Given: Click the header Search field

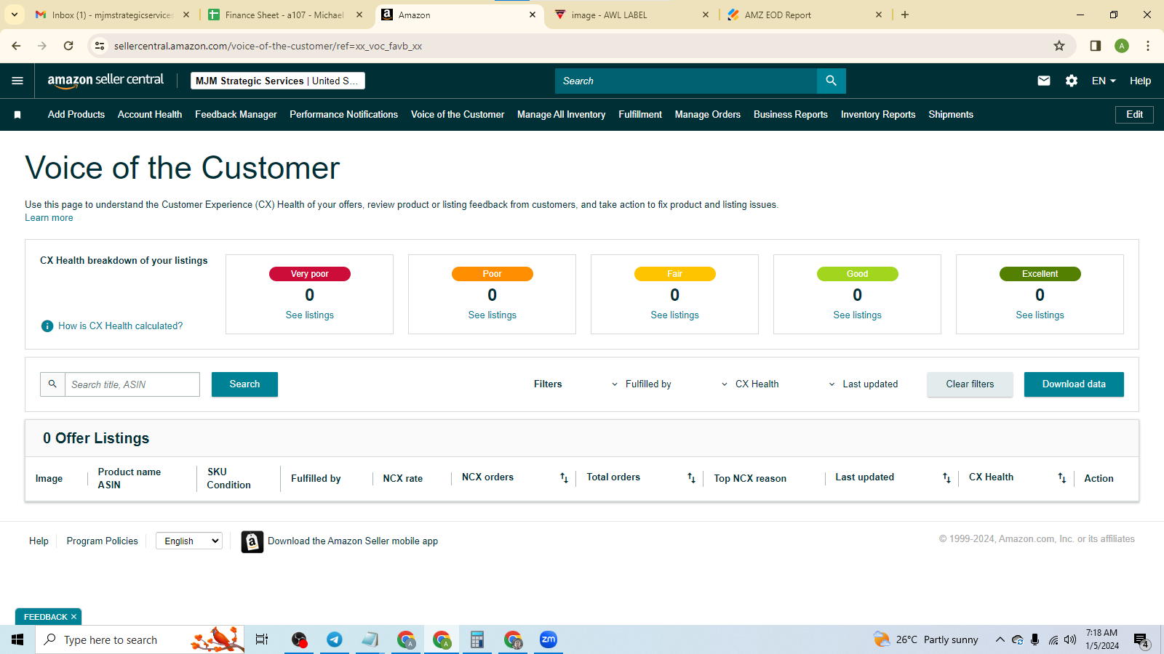Looking at the screenshot, I should tap(686, 81).
